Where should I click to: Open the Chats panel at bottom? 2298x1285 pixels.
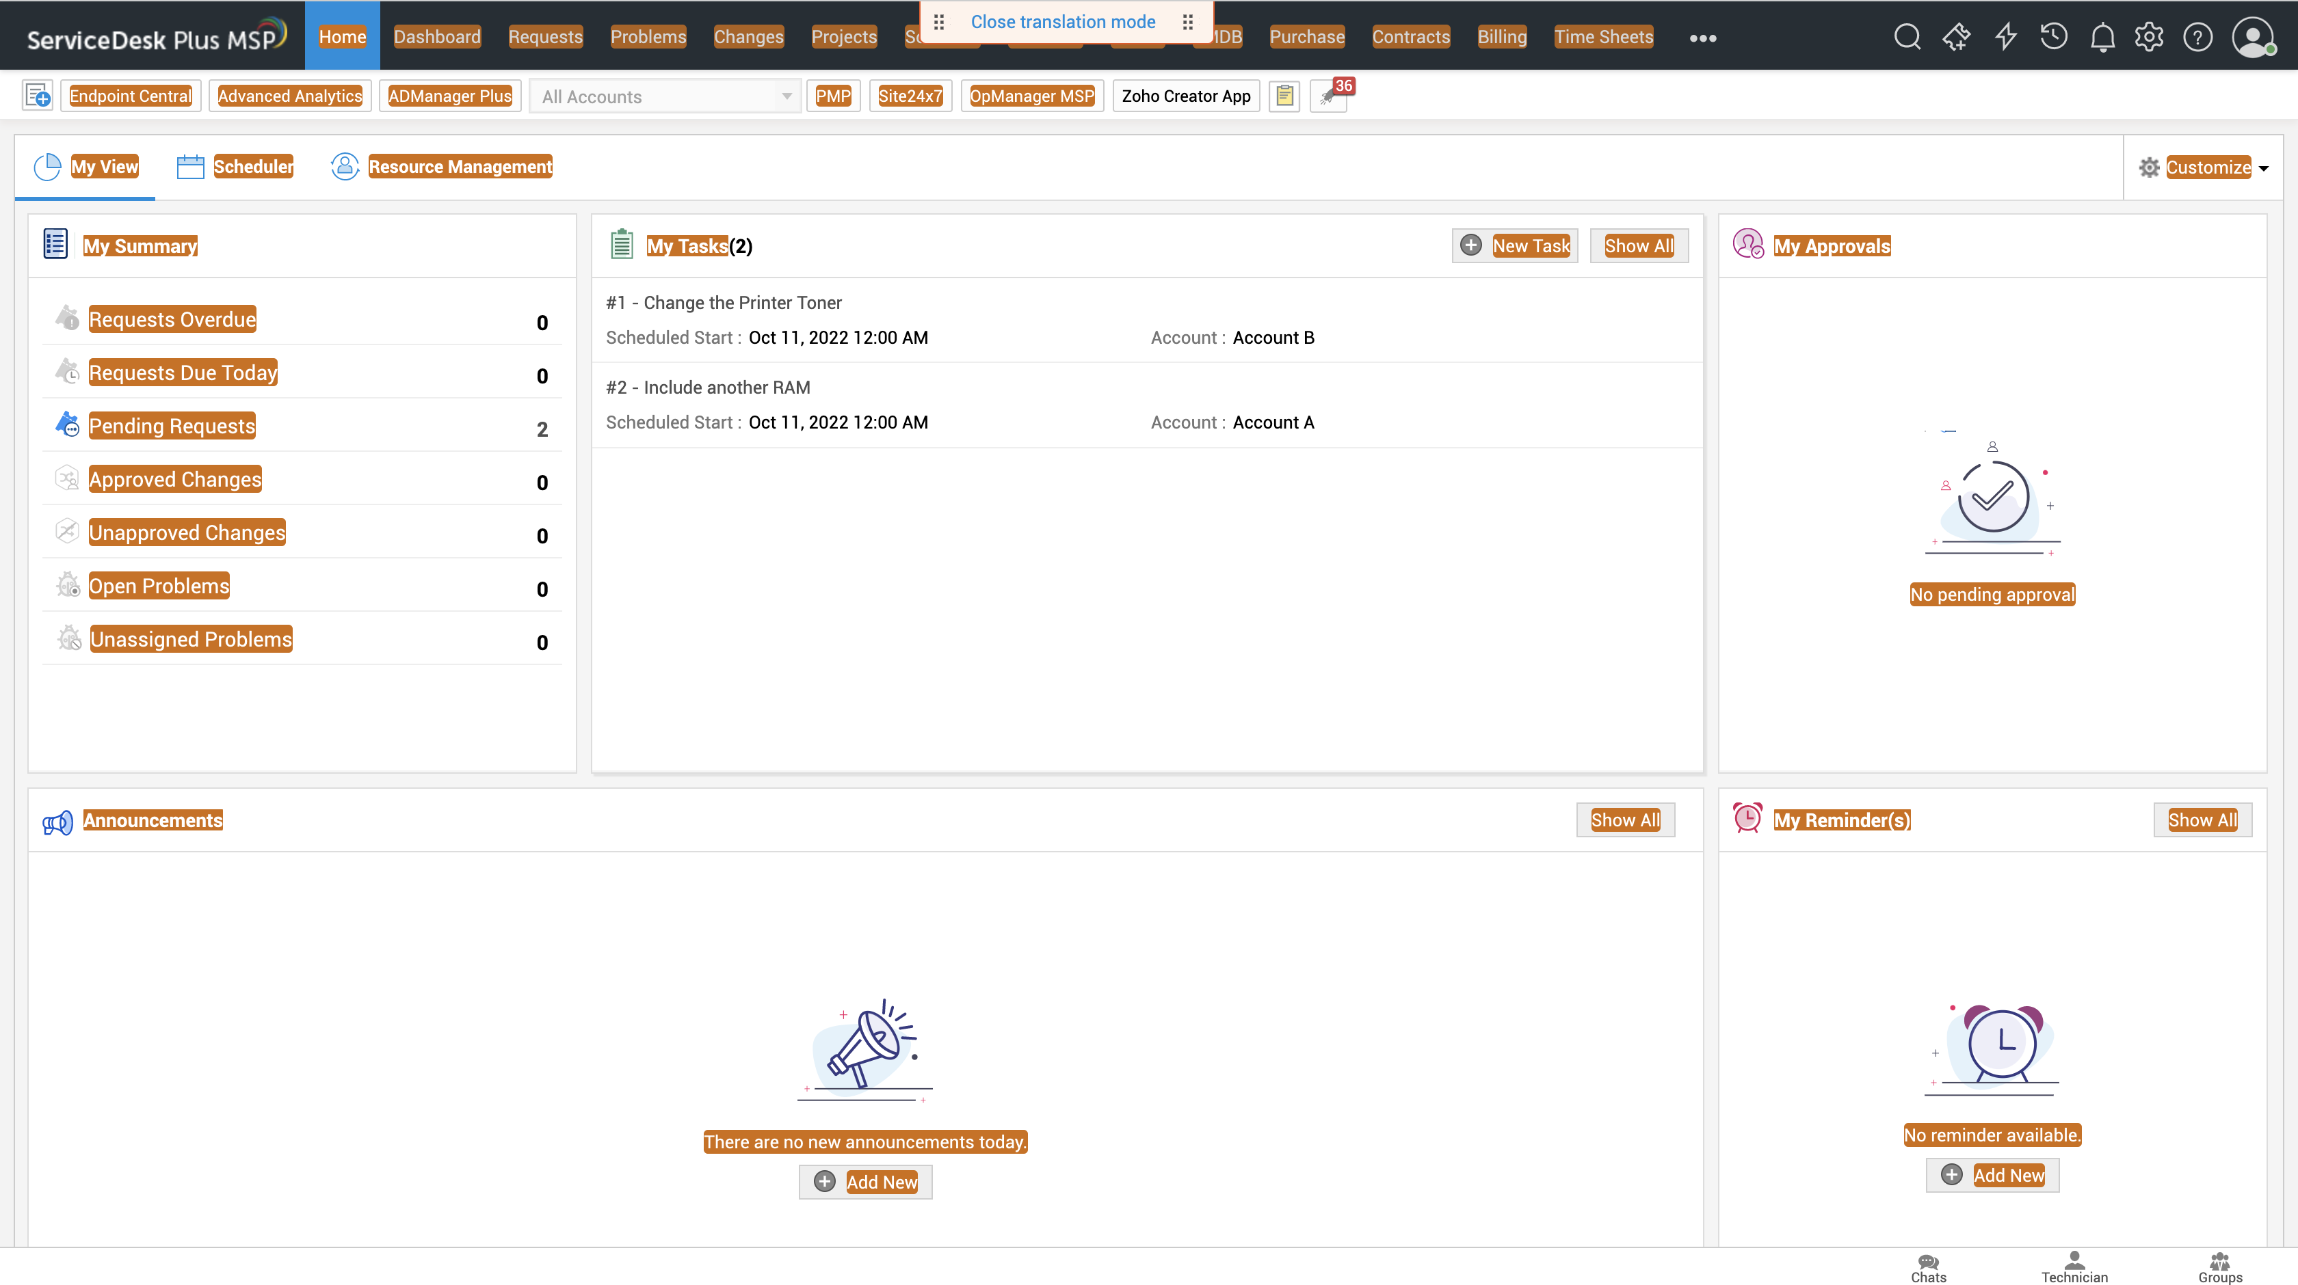coord(1928,1267)
